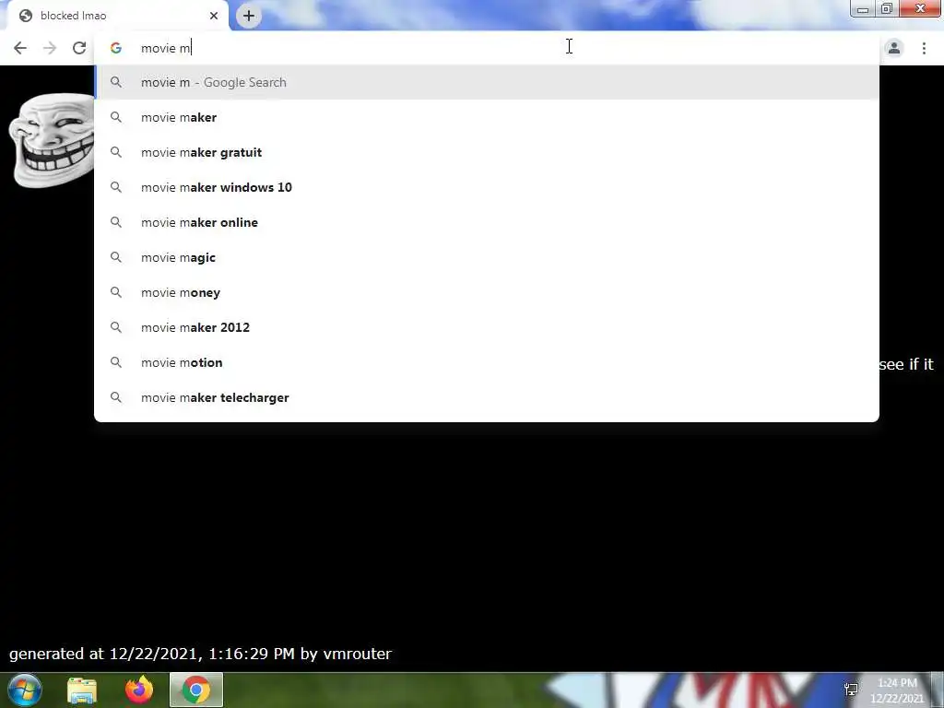
Task: Select the 'blocked lmao' tab
Action: click(x=118, y=16)
